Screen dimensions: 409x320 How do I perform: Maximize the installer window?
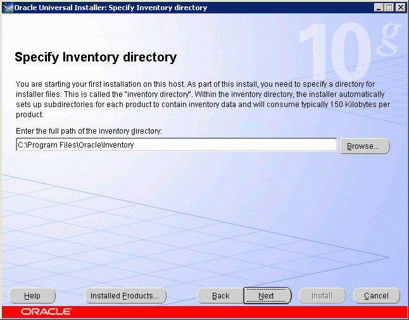(x=389, y=8)
